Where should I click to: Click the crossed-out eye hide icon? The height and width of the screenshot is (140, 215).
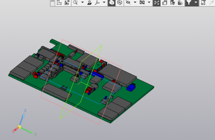pos(128,3)
